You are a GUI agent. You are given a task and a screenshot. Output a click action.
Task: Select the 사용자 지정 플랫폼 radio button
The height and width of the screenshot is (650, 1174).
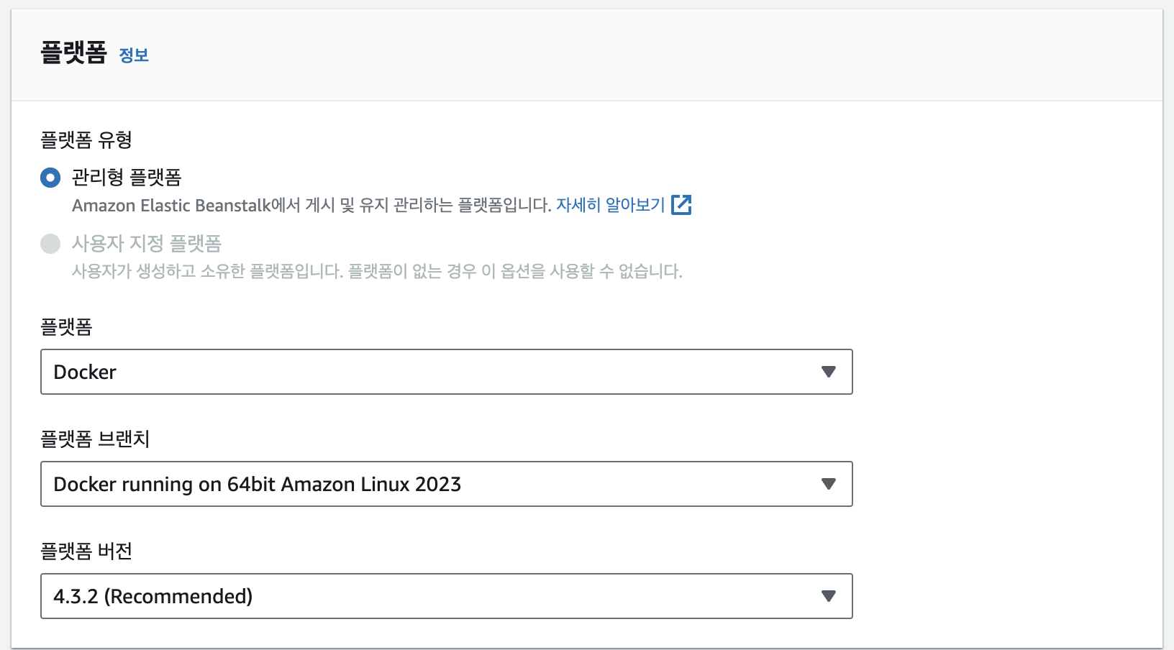point(50,244)
